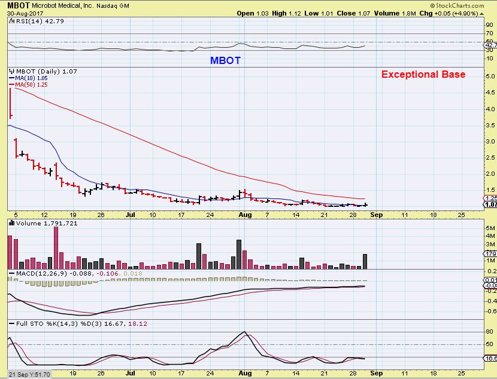Click the last black volume bar for Aug 30
The height and width of the screenshot is (379, 497).
tap(365, 262)
